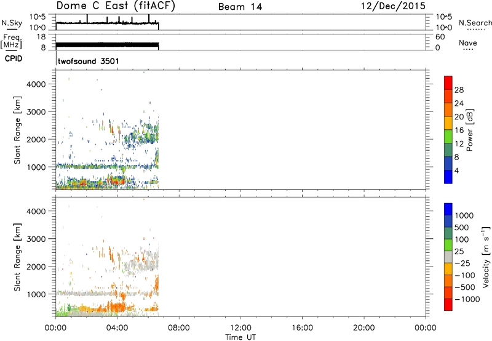Image resolution: width=492 pixels, height=341 pixels.
Task: Click the '60' tick right of frequency panel
Action: tap(440, 37)
